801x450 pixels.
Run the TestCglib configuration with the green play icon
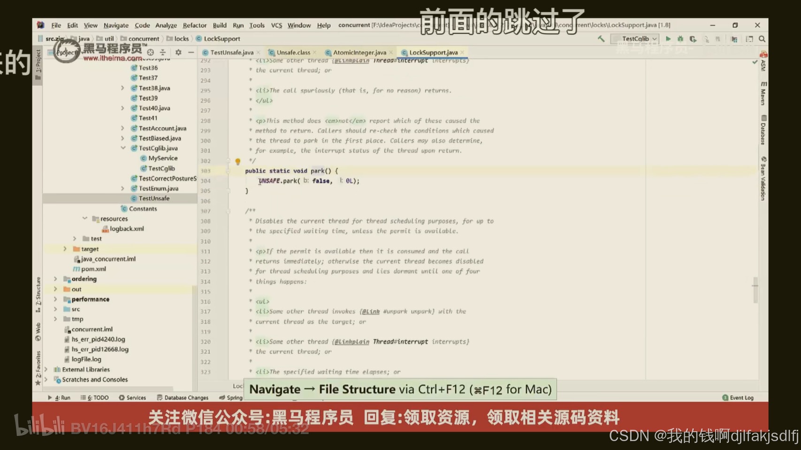pyautogui.click(x=669, y=39)
